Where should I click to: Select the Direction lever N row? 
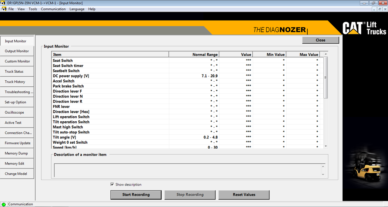click(x=187, y=96)
